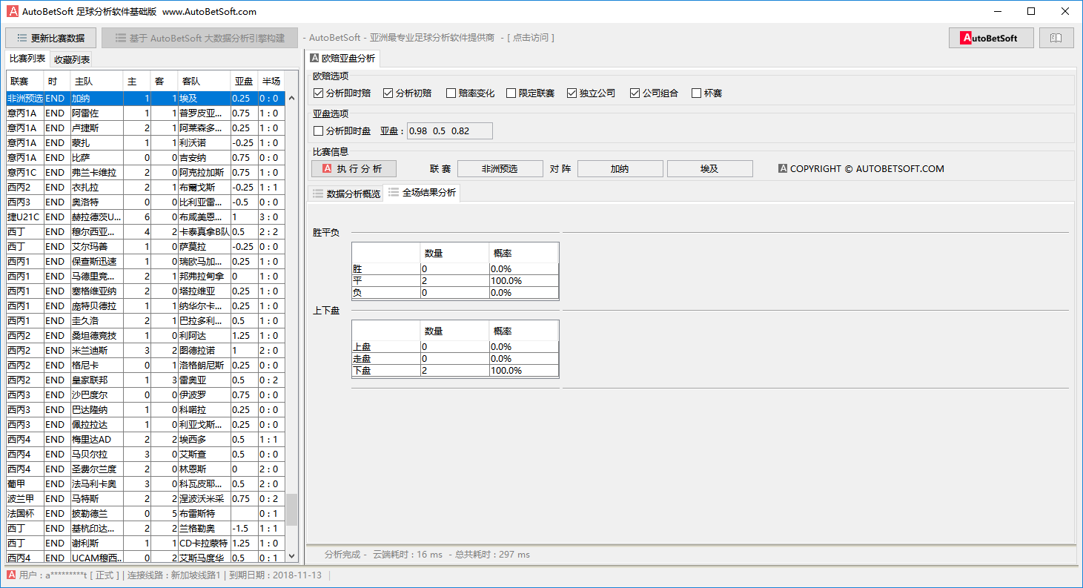
Task: Select the 皇家联邦 match row
Action: pyautogui.click(x=145, y=380)
